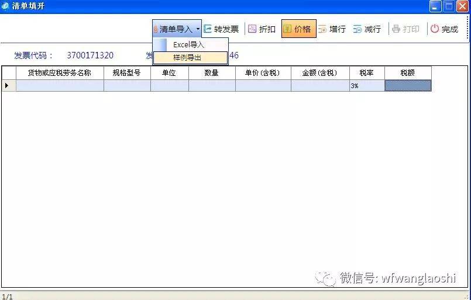Click the 打印 print icon
The height and width of the screenshot is (300, 471).
pos(396,29)
